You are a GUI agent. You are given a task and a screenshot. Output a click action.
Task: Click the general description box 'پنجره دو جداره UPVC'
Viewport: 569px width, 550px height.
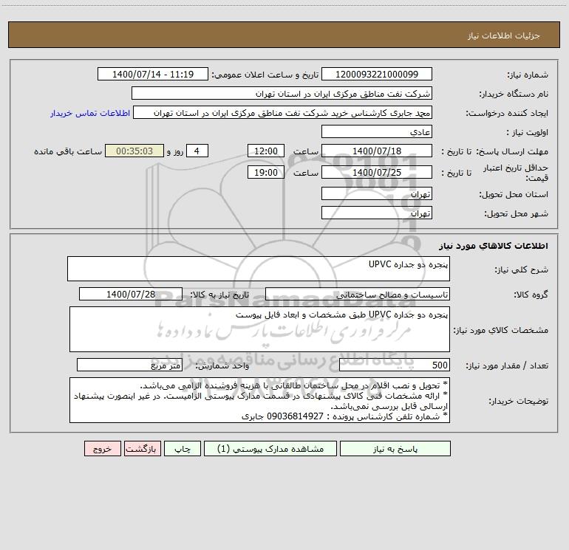(259, 269)
